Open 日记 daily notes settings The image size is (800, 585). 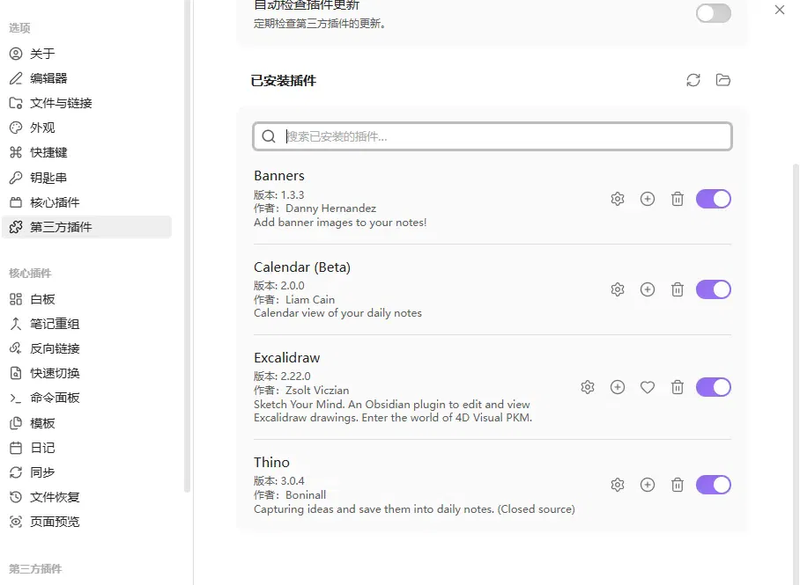click(86, 448)
